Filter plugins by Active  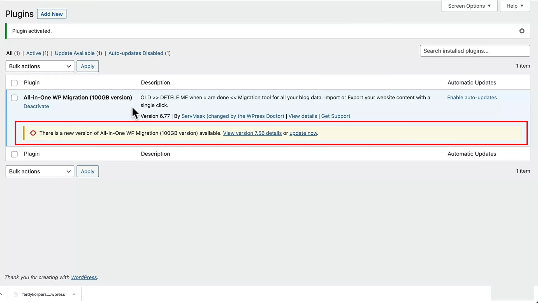tap(34, 53)
